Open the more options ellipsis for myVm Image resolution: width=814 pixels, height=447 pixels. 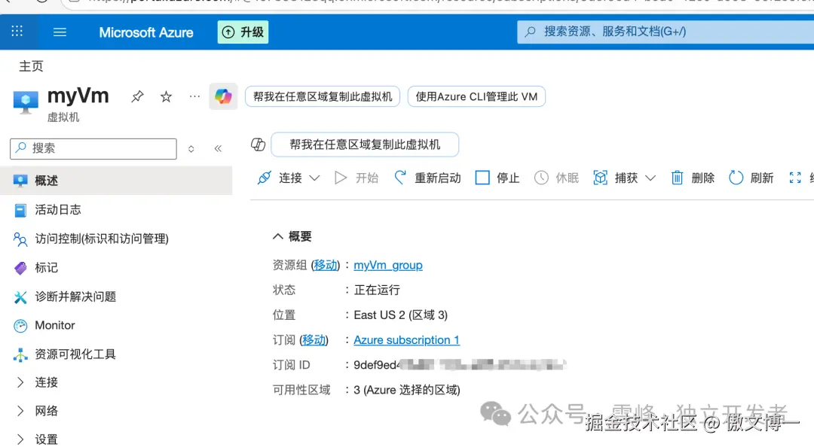click(194, 96)
